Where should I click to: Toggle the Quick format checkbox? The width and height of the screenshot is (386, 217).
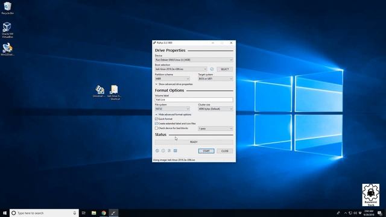tap(156, 119)
